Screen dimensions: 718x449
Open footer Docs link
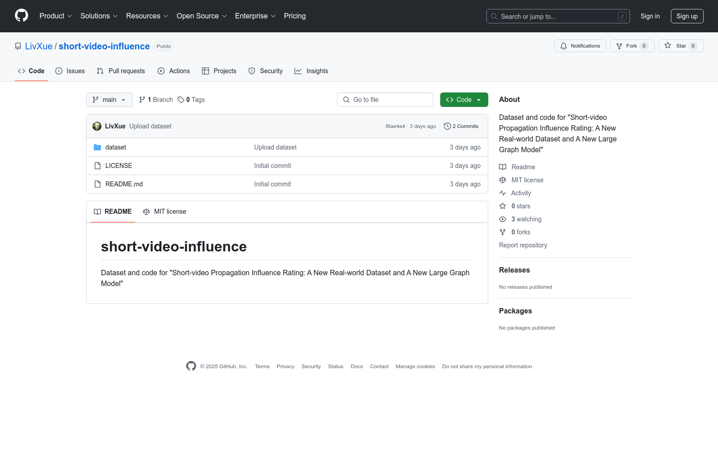pyautogui.click(x=357, y=366)
